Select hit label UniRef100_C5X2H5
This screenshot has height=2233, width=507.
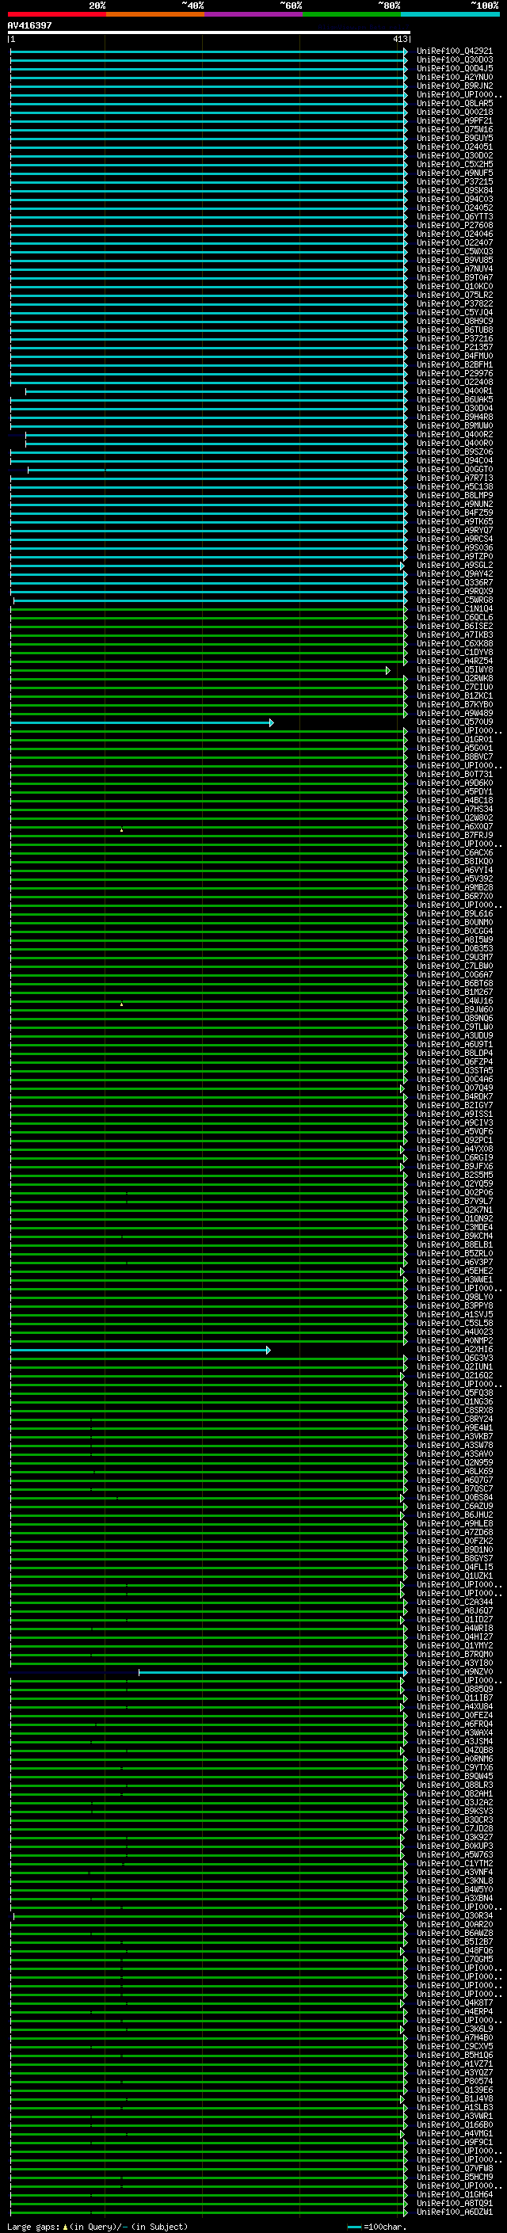[x=455, y=165]
